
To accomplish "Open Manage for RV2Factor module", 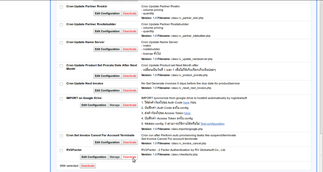I will (115, 157).
